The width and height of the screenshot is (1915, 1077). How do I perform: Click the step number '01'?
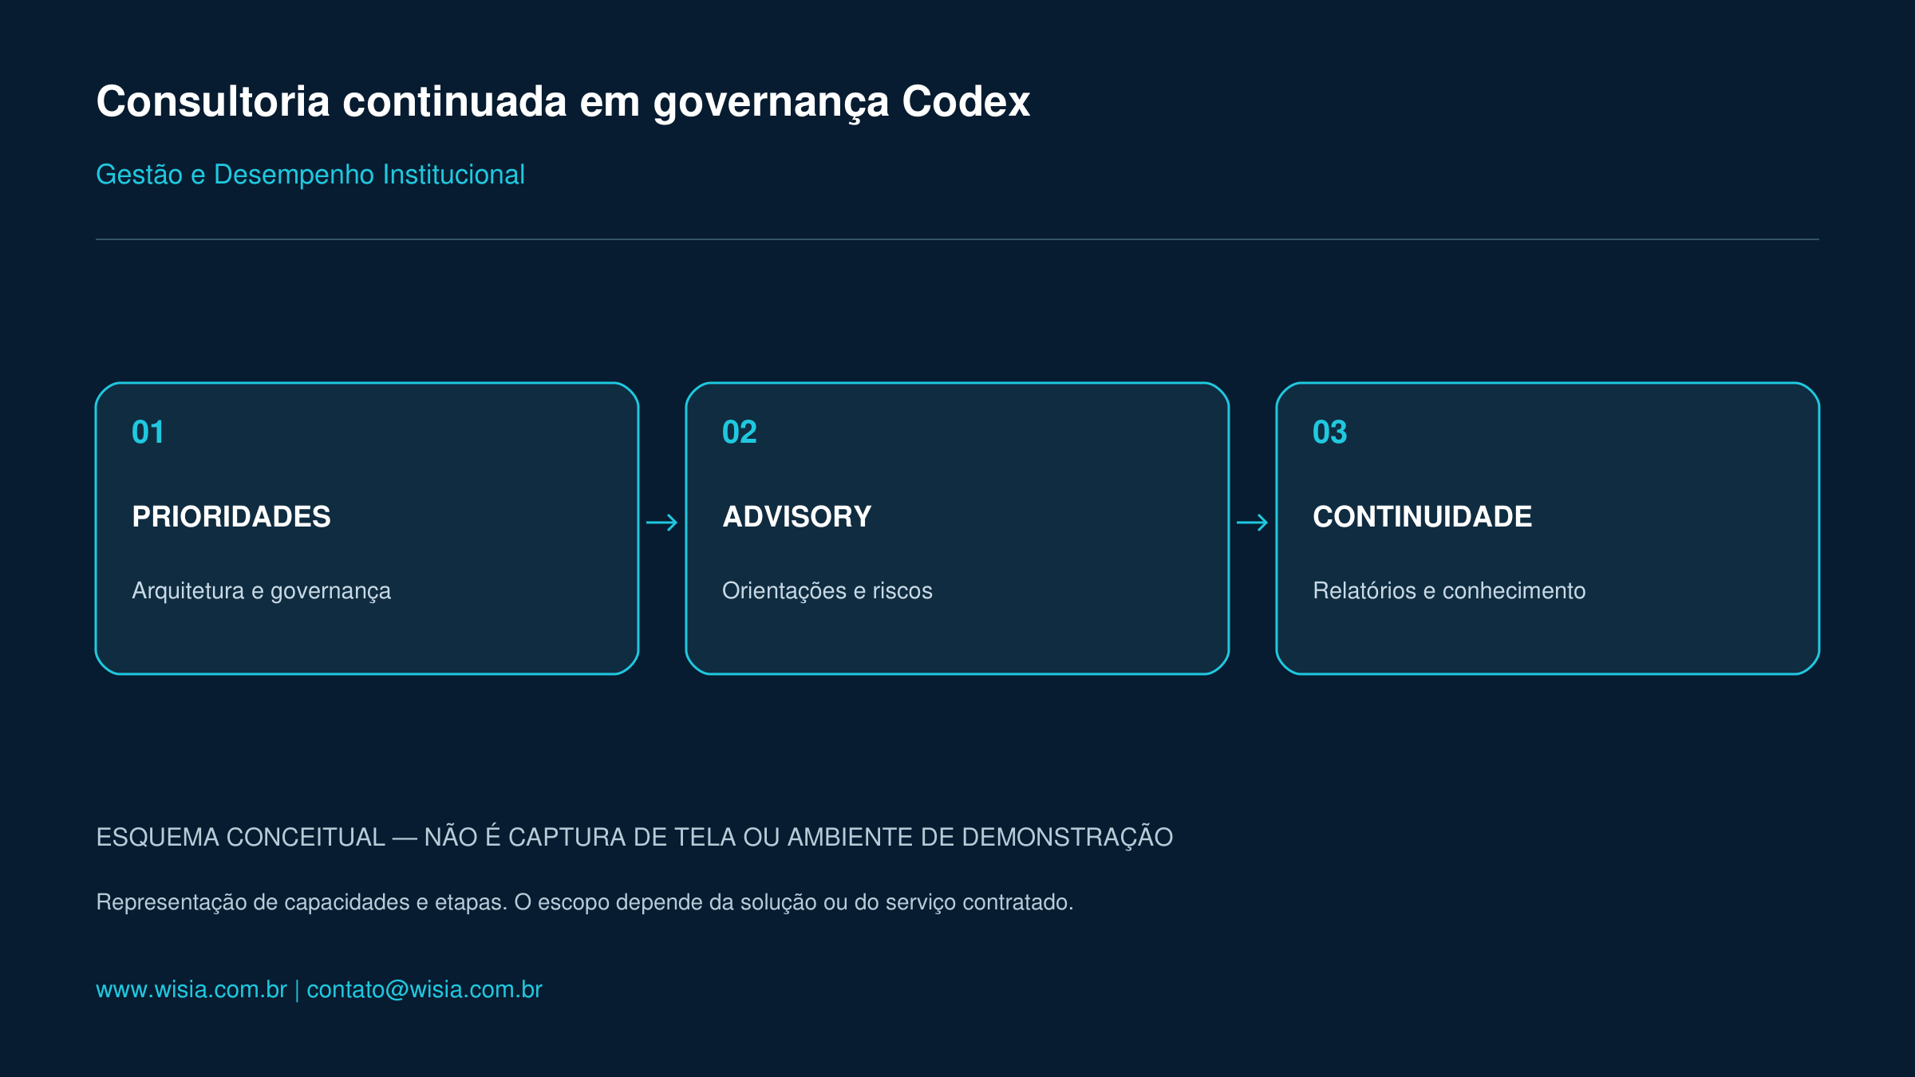tap(148, 432)
